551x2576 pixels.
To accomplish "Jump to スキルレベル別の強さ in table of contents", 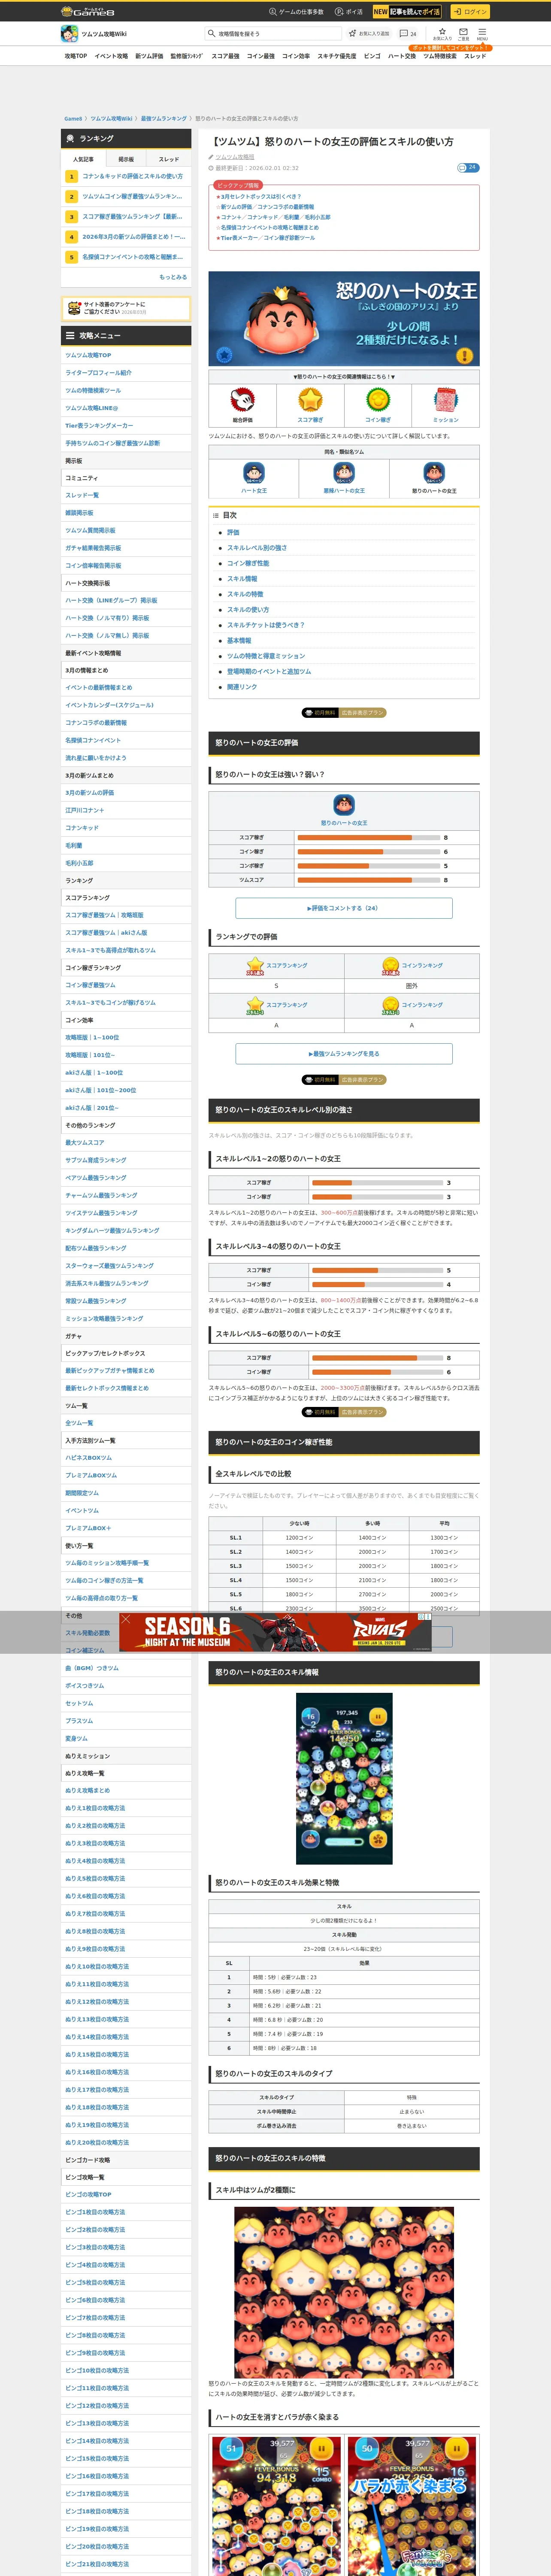I will (256, 548).
